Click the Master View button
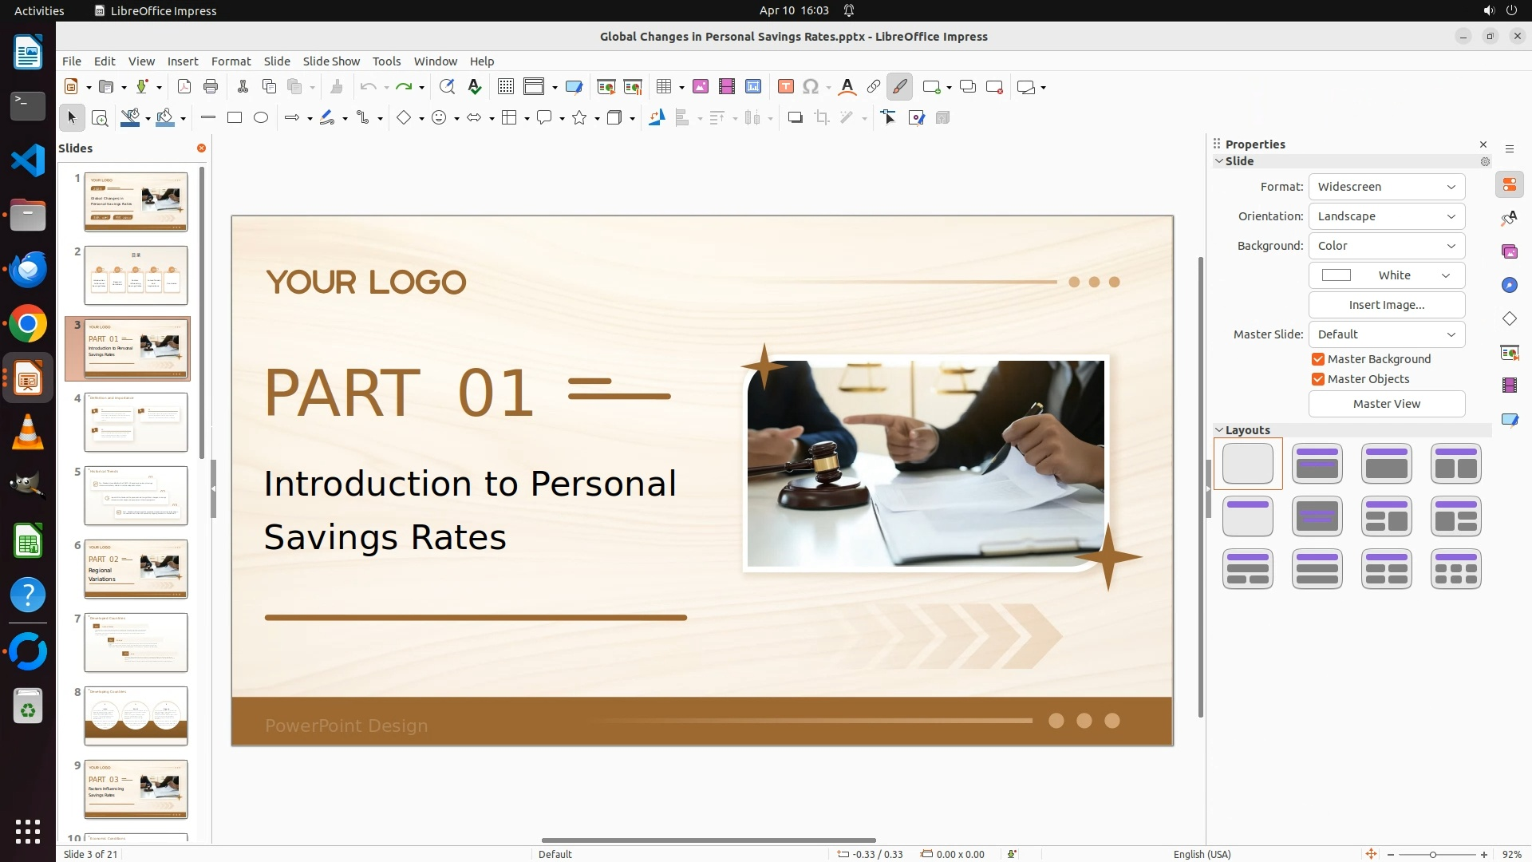The width and height of the screenshot is (1532, 862). click(x=1386, y=404)
